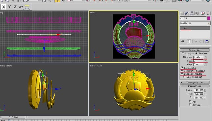Open the Display panel tab

[203, 13]
